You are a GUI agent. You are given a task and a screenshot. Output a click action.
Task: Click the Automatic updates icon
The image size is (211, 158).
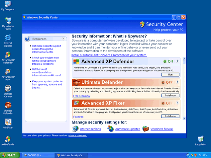111,129
